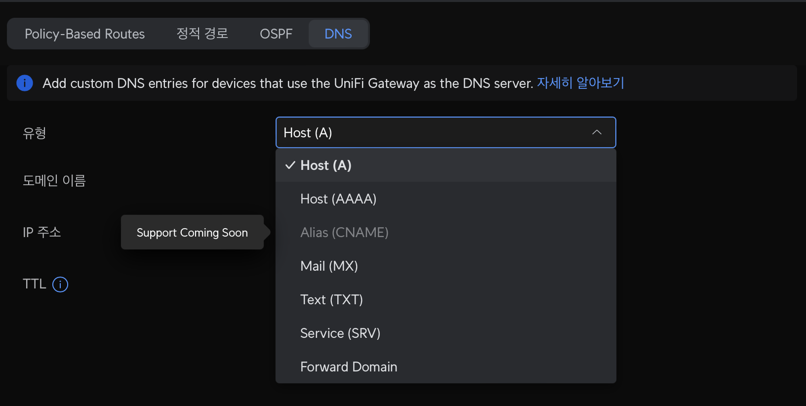The image size is (806, 406).
Task: Select the checked Host (A) option
Action: coord(326,165)
